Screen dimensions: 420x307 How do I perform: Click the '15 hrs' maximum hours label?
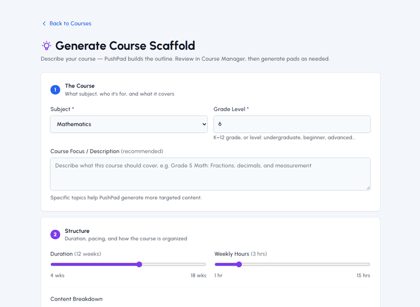(x=363, y=275)
